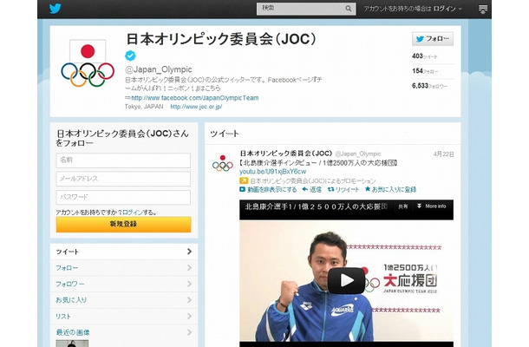Open the 4月22日 tweet timestamp
The height and width of the screenshot is (347, 529).
click(x=444, y=154)
